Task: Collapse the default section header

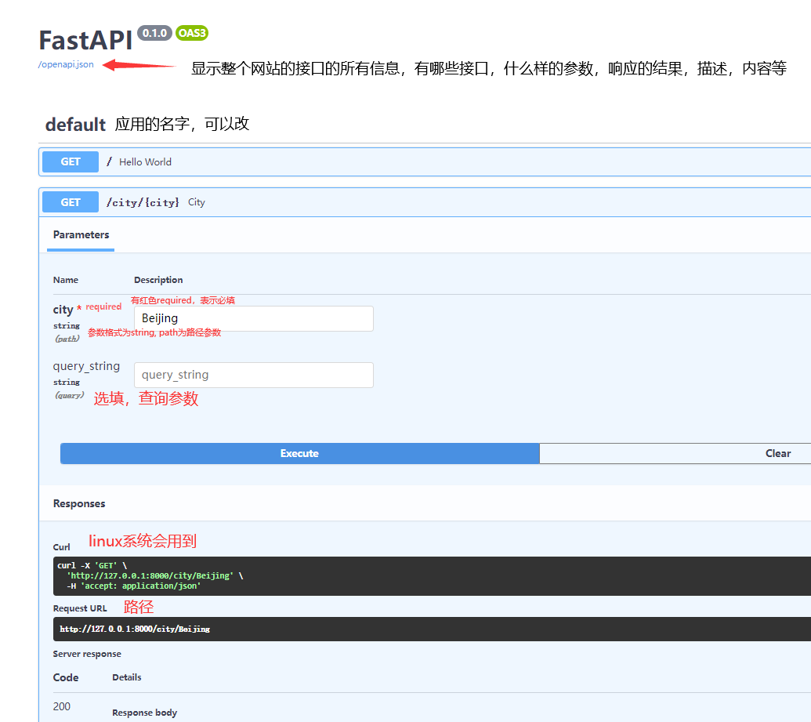Action: [x=75, y=124]
